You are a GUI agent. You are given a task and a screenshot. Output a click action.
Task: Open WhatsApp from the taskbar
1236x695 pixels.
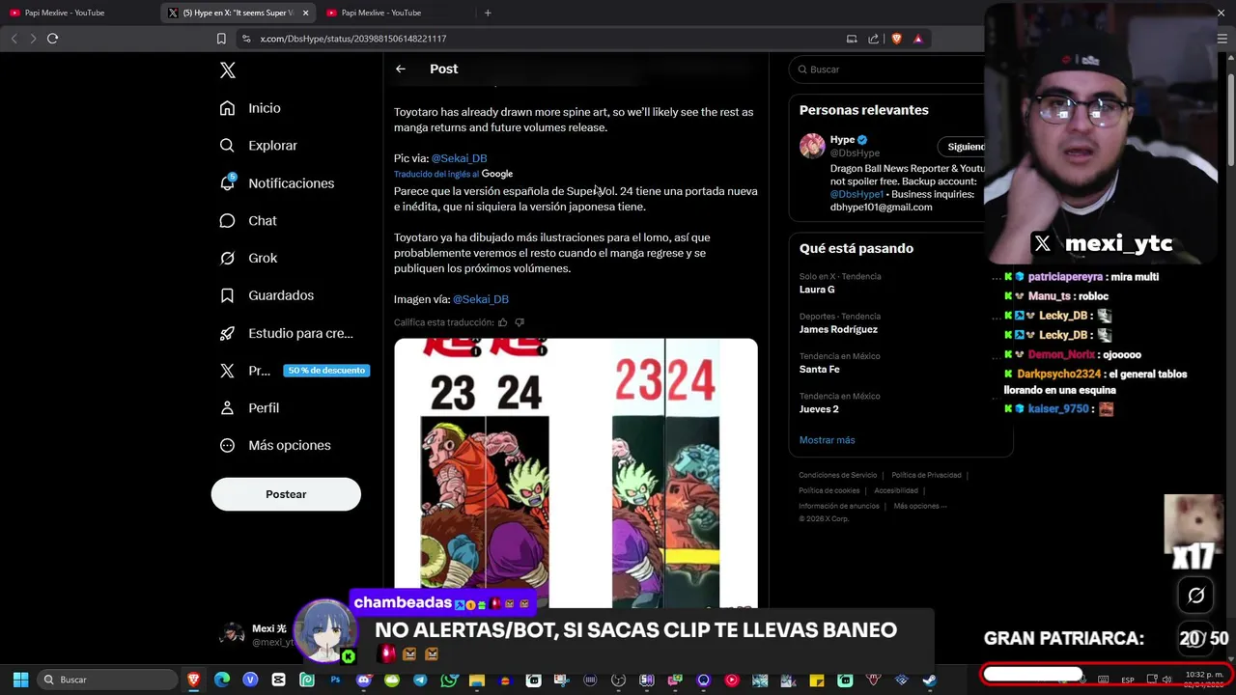(x=448, y=680)
